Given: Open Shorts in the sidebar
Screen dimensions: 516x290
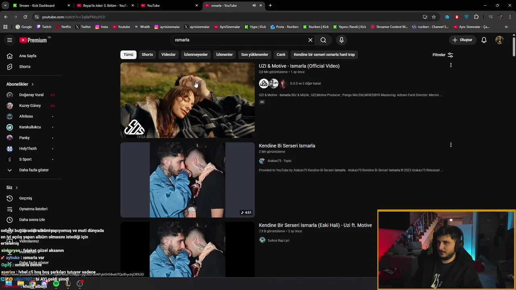Looking at the screenshot, I should [x=24, y=66].
